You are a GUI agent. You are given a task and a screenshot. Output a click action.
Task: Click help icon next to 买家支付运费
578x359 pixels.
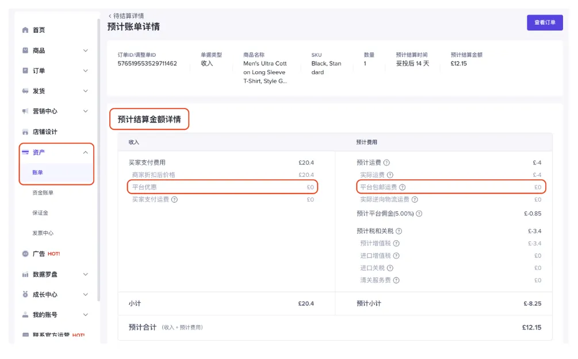pos(174,199)
